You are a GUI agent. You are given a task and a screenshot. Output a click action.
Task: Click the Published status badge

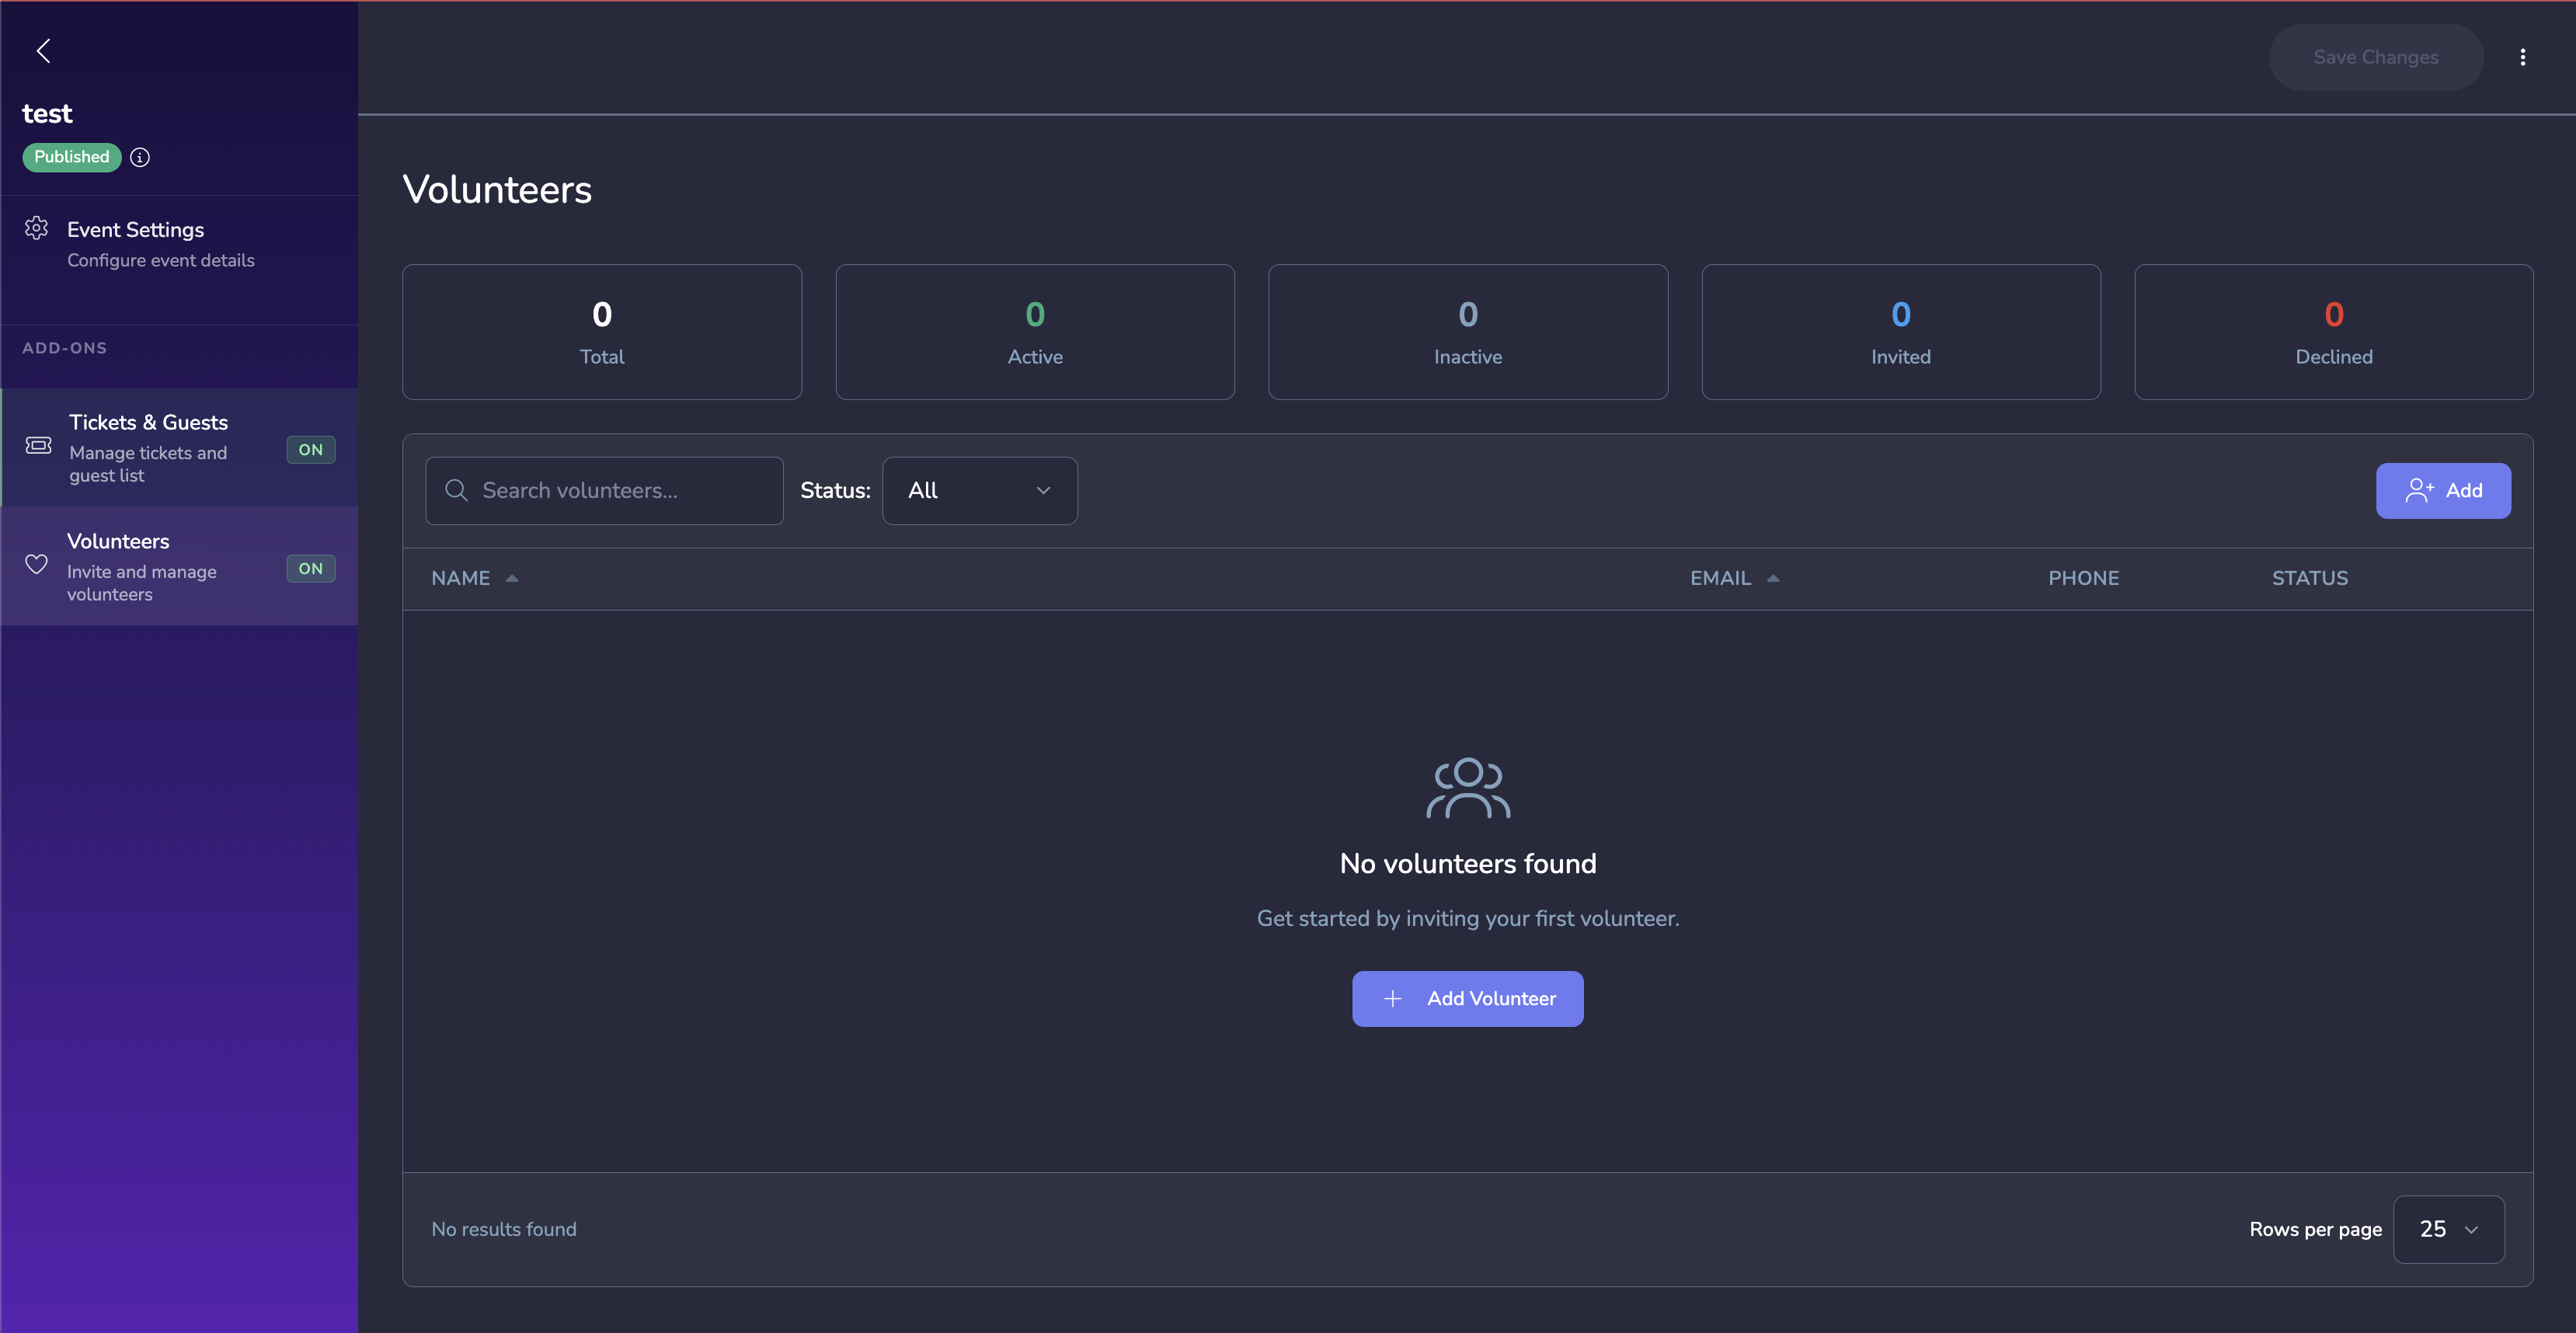coord(71,157)
